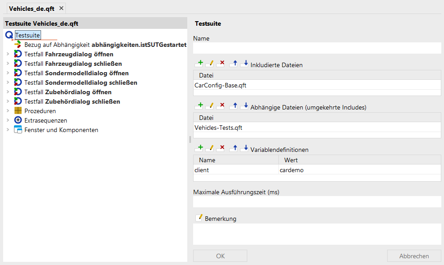Image resolution: width=444 pixels, height=265 pixels.
Task: Remove a Variablendefinitionen row via red X
Action: click(x=221, y=148)
